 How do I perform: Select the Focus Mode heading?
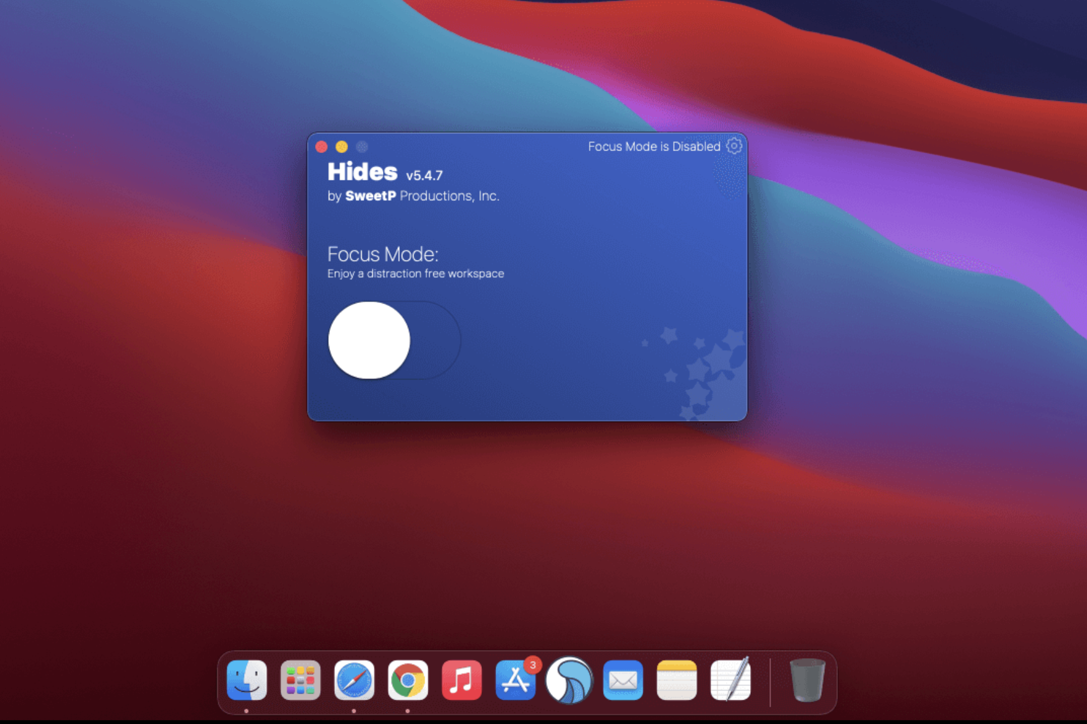click(382, 254)
